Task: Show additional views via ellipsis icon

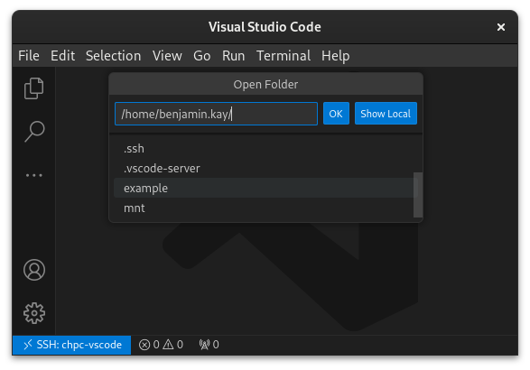Action: (x=33, y=175)
